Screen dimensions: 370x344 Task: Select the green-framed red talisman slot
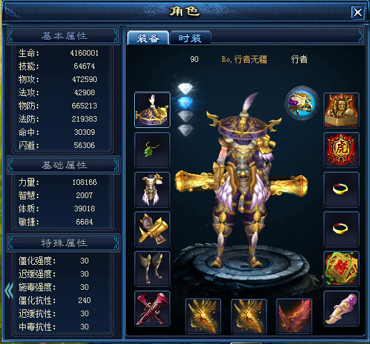click(x=341, y=269)
